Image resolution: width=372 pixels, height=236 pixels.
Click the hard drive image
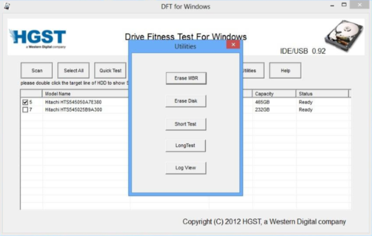pyautogui.click(x=344, y=36)
